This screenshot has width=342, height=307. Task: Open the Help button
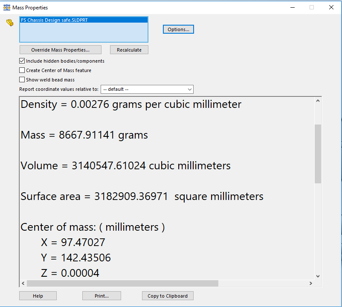38,296
